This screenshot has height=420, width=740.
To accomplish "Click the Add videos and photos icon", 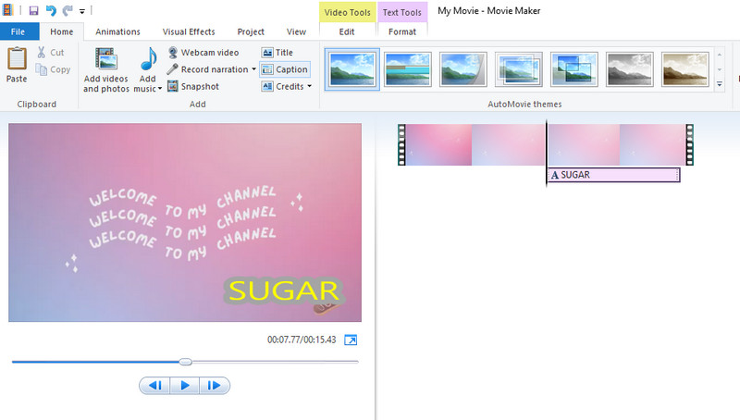I will (105, 61).
